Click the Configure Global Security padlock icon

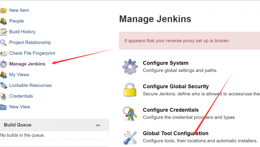130,90
